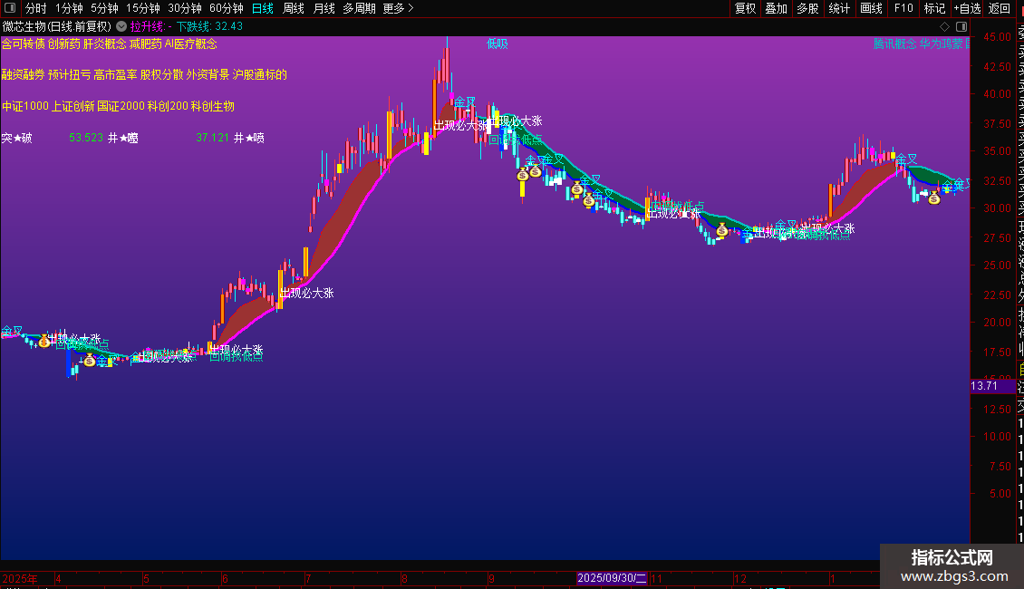Click the 创新药 concept tag
Viewport: 1024px width, 589px height.
point(64,43)
